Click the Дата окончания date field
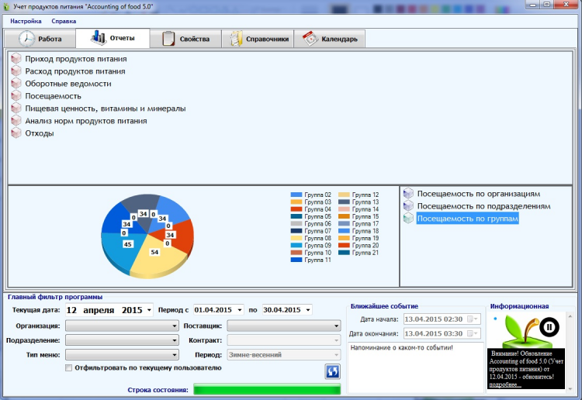The width and height of the screenshot is (582, 400). point(442,333)
